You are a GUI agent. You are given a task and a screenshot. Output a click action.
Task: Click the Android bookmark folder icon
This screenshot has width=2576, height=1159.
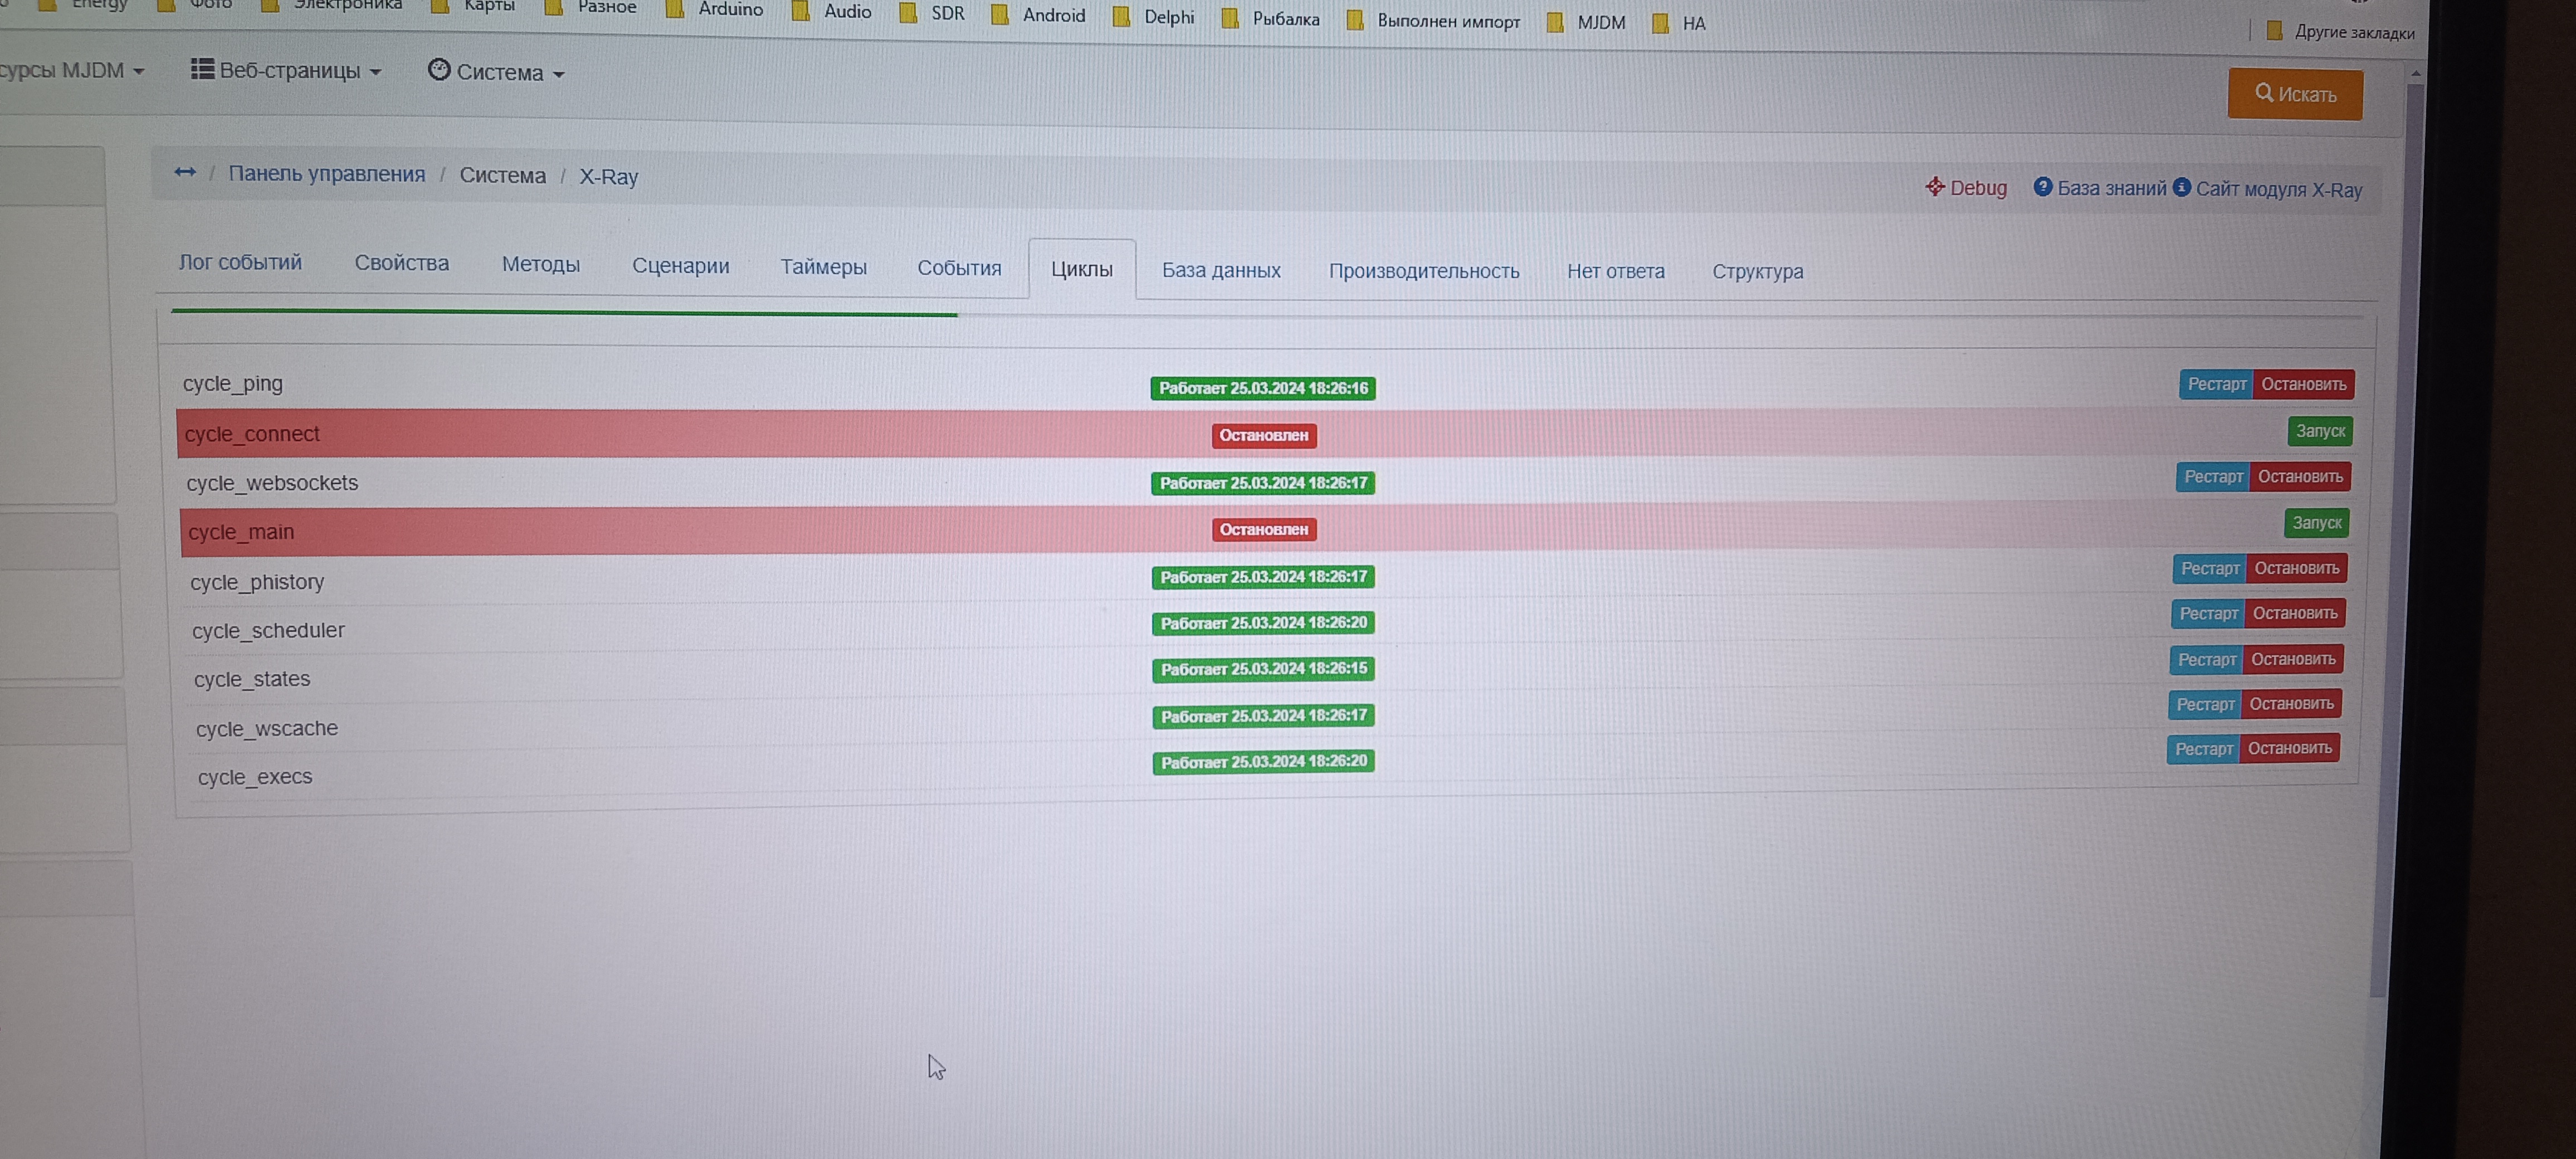[1000, 15]
